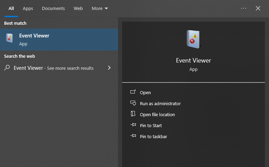This screenshot has height=167, width=269.
Task: Select the Web filter tab
Action: [x=78, y=8]
